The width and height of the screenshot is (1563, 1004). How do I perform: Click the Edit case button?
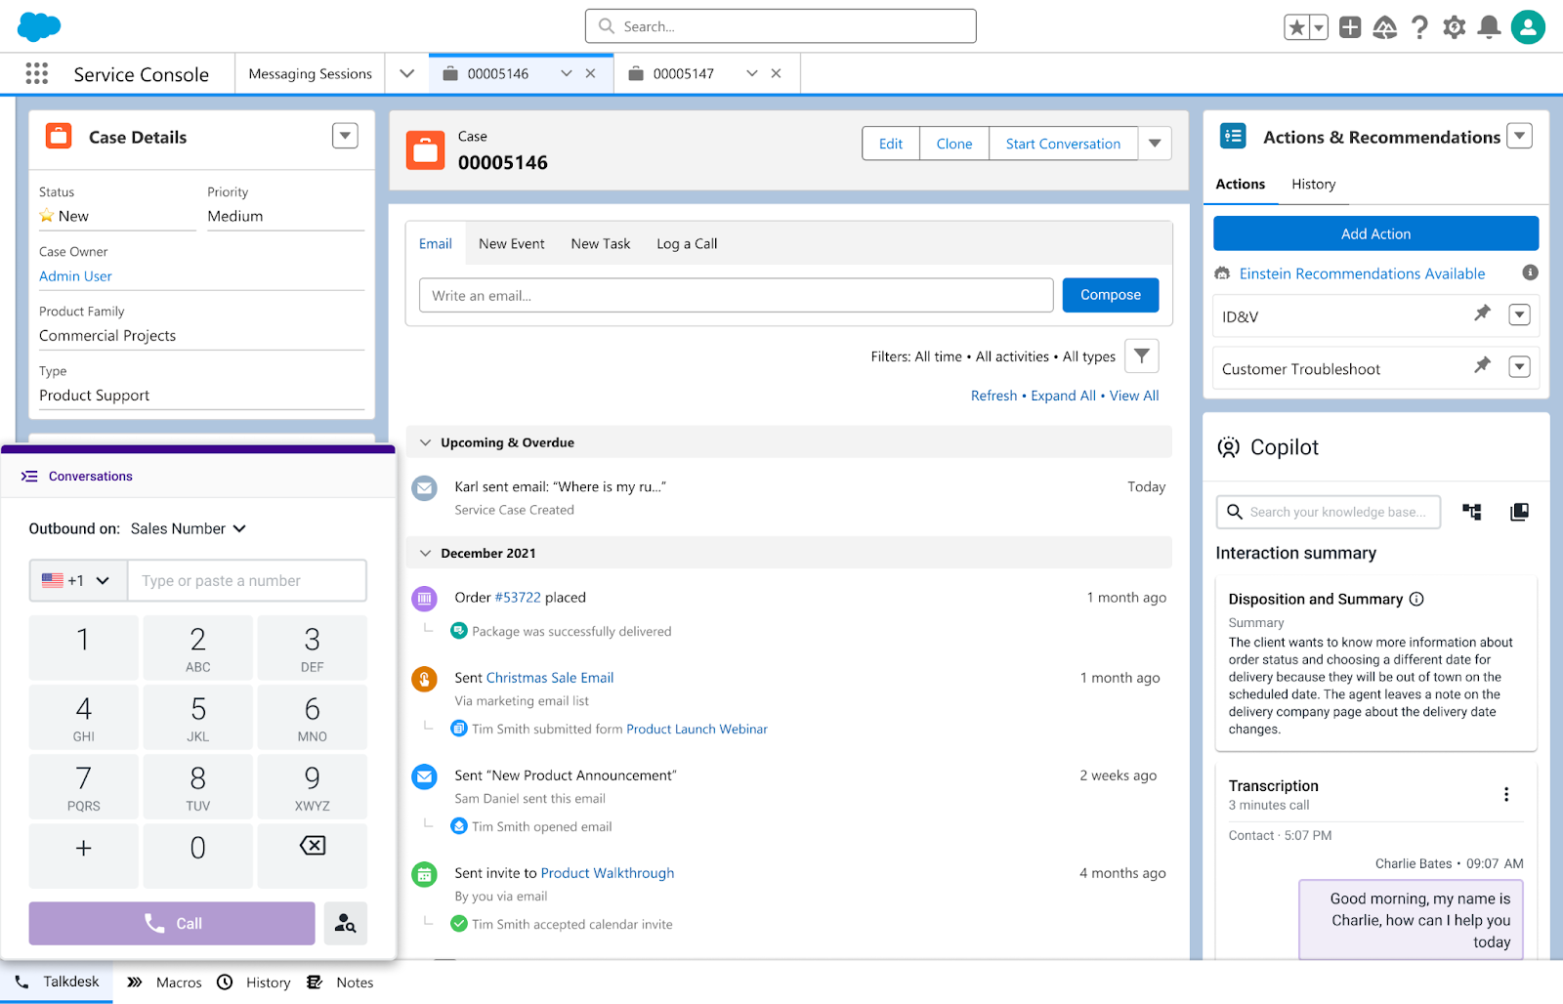[x=891, y=144]
